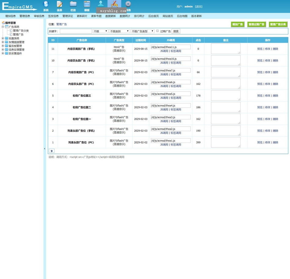
Task: Delete the 右侧广告位置一 ad
Action: tap(276, 119)
